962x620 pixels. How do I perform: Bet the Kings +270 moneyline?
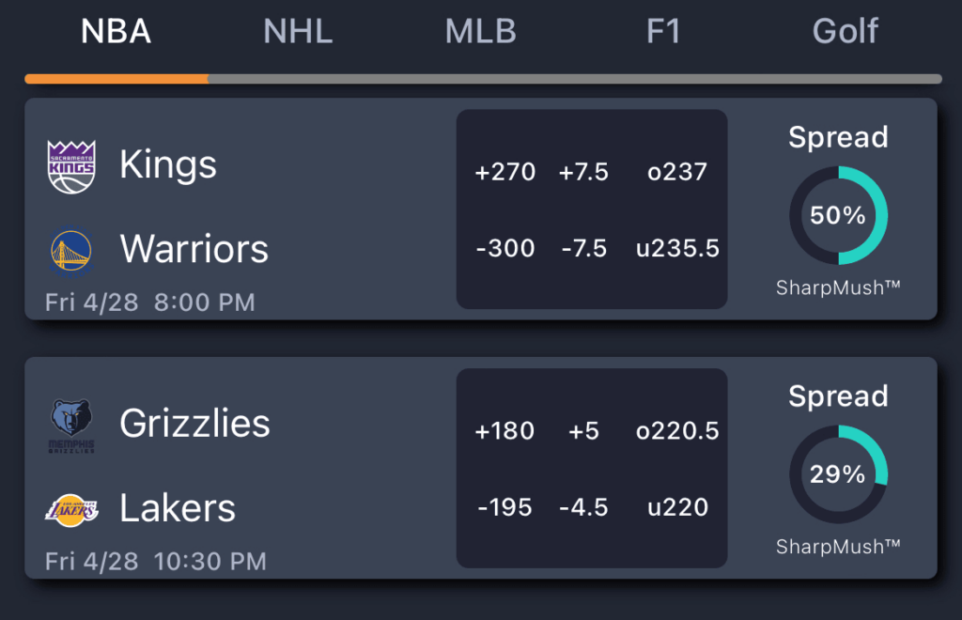(504, 172)
